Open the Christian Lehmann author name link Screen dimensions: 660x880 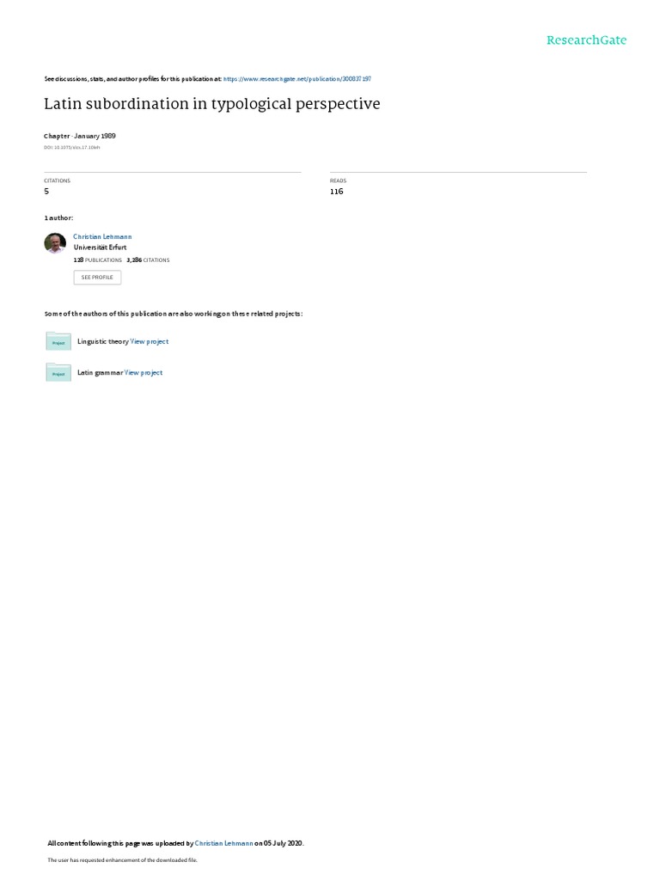pyautogui.click(x=102, y=237)
